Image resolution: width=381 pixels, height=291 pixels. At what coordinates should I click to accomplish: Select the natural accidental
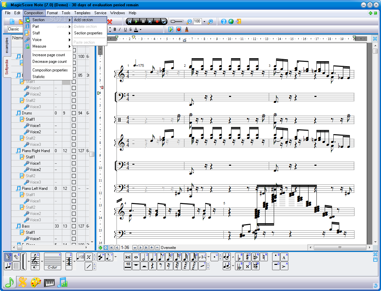(x=264, y=257)
